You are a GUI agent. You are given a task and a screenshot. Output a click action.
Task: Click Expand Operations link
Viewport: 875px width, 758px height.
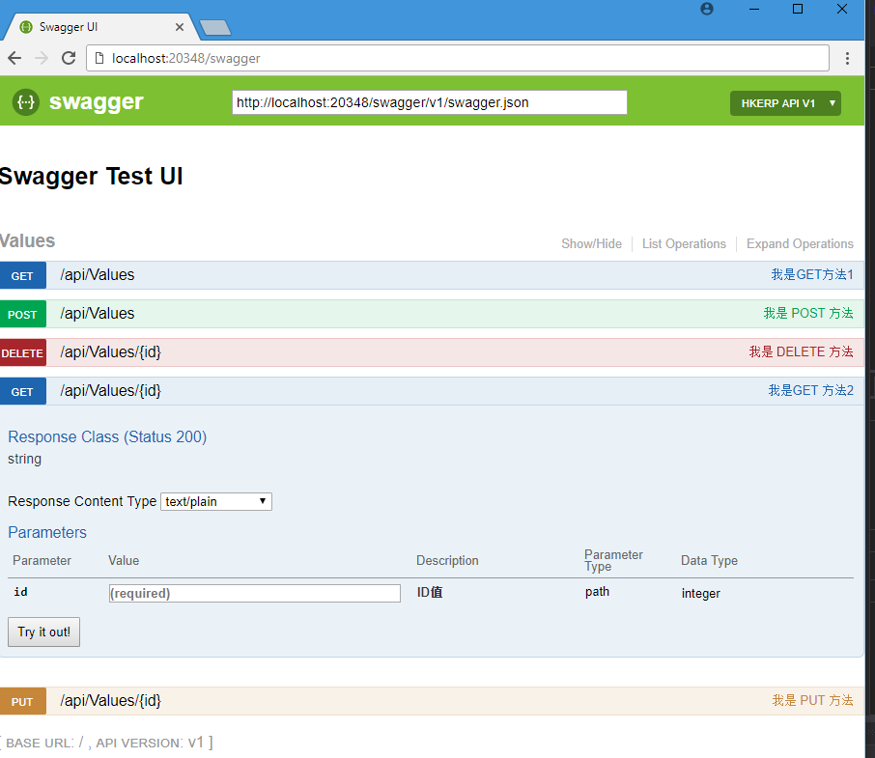(800, 243)
